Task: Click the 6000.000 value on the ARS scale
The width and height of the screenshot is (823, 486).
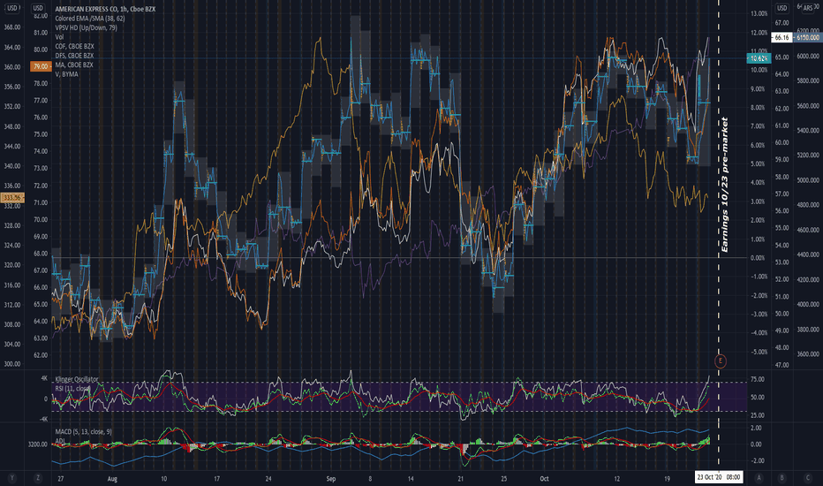Action: 808,57
